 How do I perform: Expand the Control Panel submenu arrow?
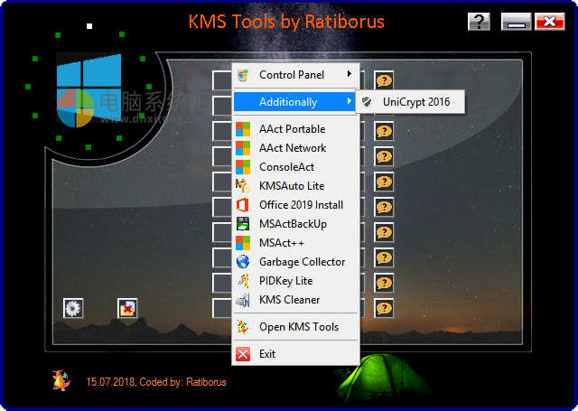pyautogui.click(x=349, y=74)
